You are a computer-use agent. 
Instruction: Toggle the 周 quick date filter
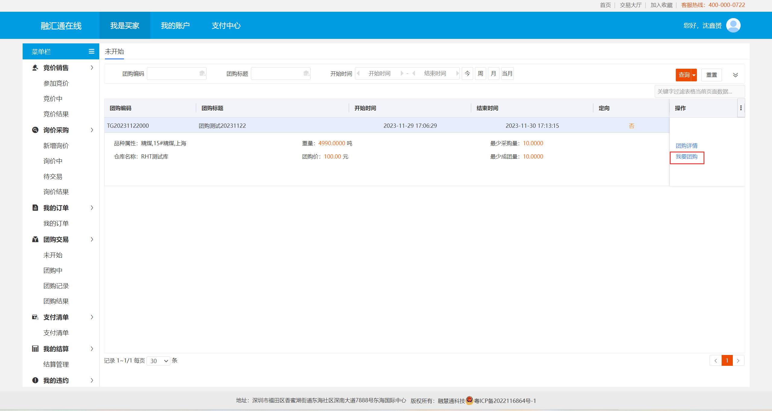point(481,74)
